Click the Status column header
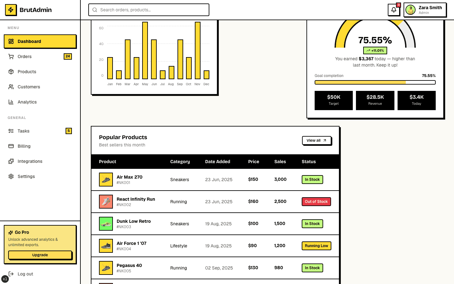The width and height of the screenshot is (454, 284). [x=309, y=162]
